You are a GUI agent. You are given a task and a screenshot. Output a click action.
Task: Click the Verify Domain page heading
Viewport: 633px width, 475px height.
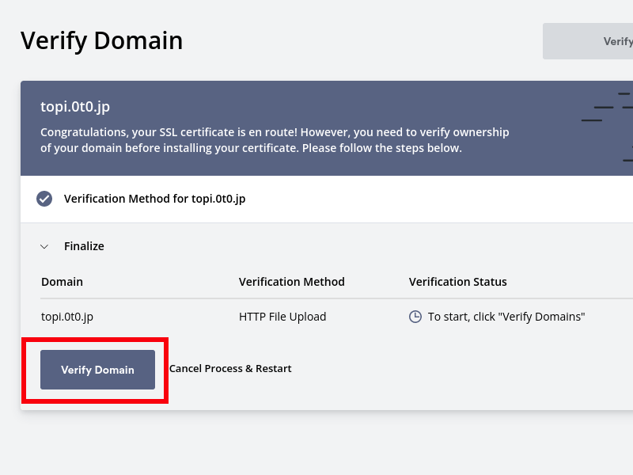pyautogui.click(x=101, y=40)
